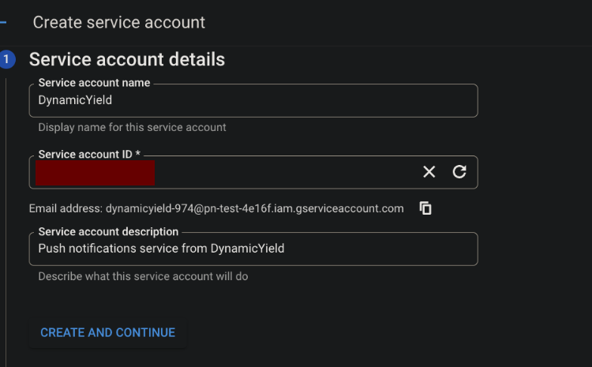Click the 'Service account name' field label
Viewport: 592px width, 367px height.
(94, 82)
